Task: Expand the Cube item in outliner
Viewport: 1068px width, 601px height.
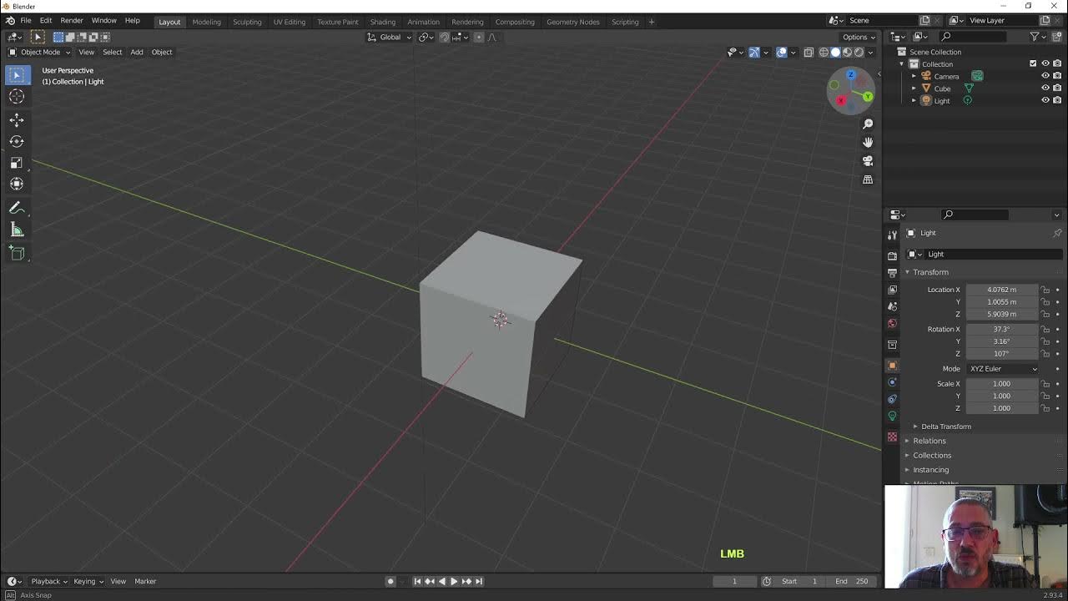Action: point(914,88)
